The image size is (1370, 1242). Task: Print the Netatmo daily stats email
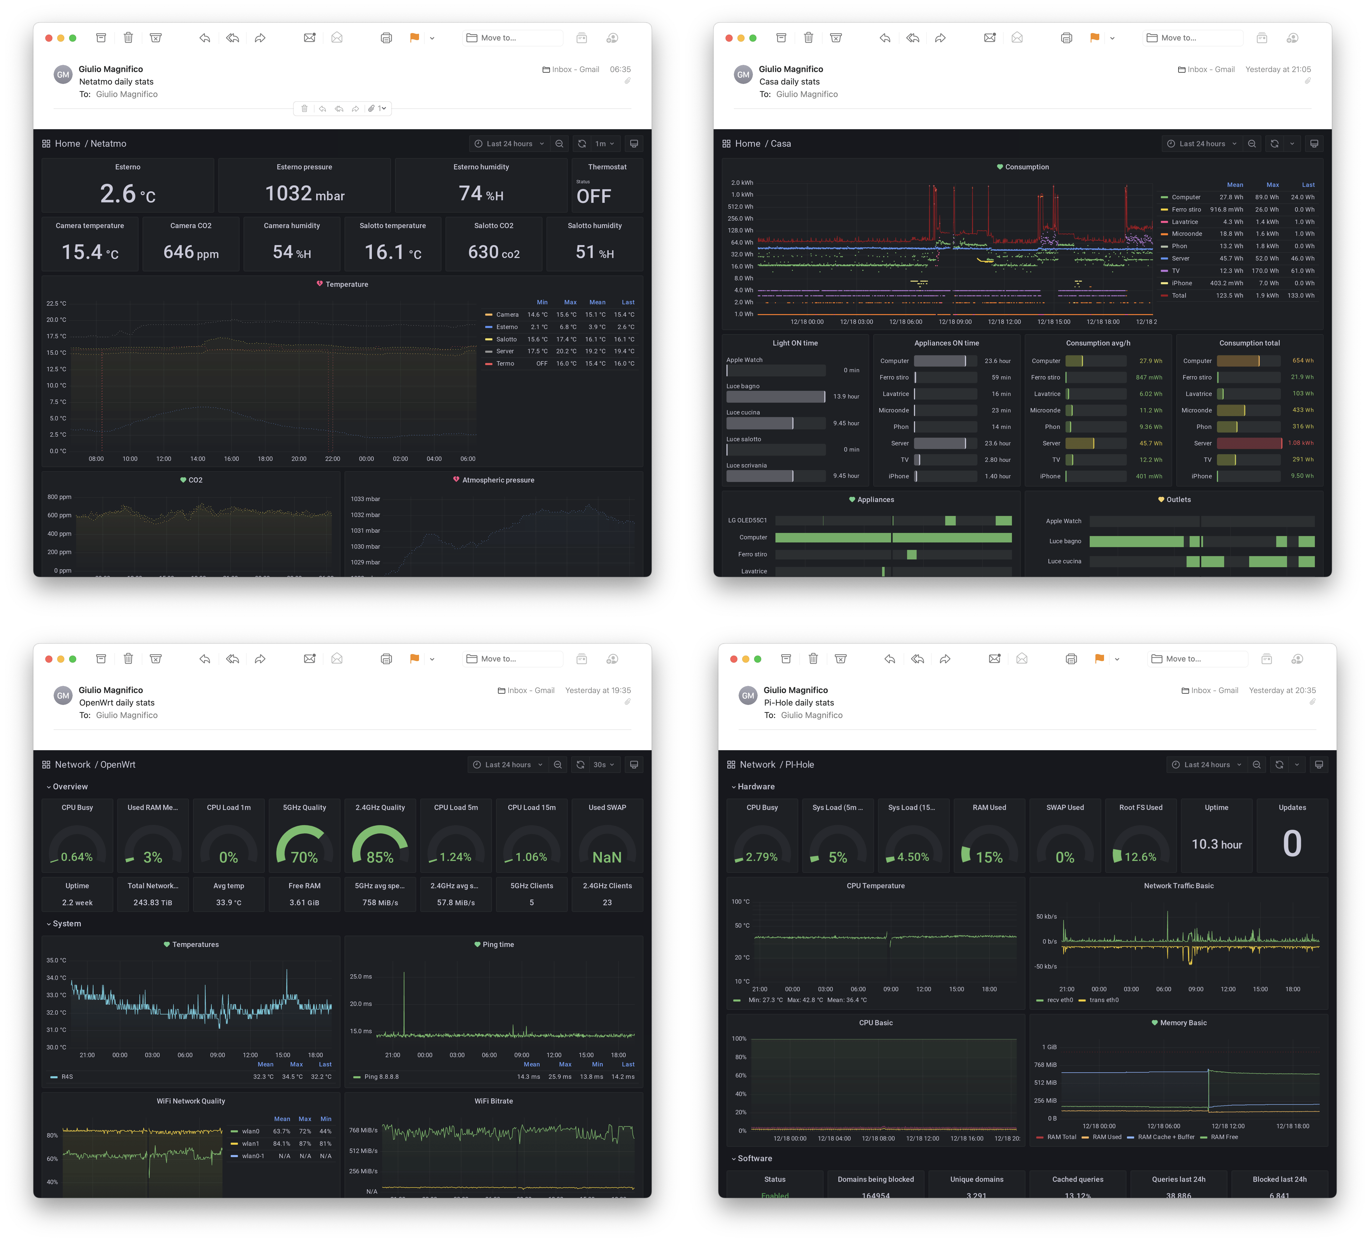387,38
